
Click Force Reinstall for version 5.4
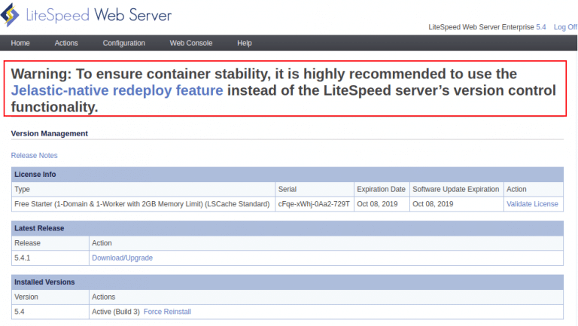click(x=167, y=312)
